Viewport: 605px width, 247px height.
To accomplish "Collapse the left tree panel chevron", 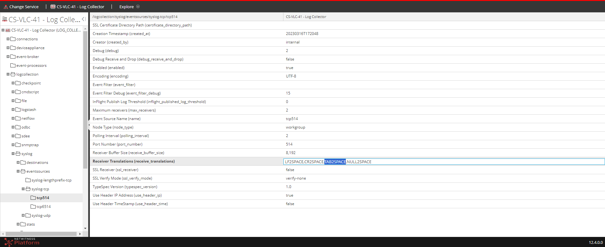I will (84, 19).
